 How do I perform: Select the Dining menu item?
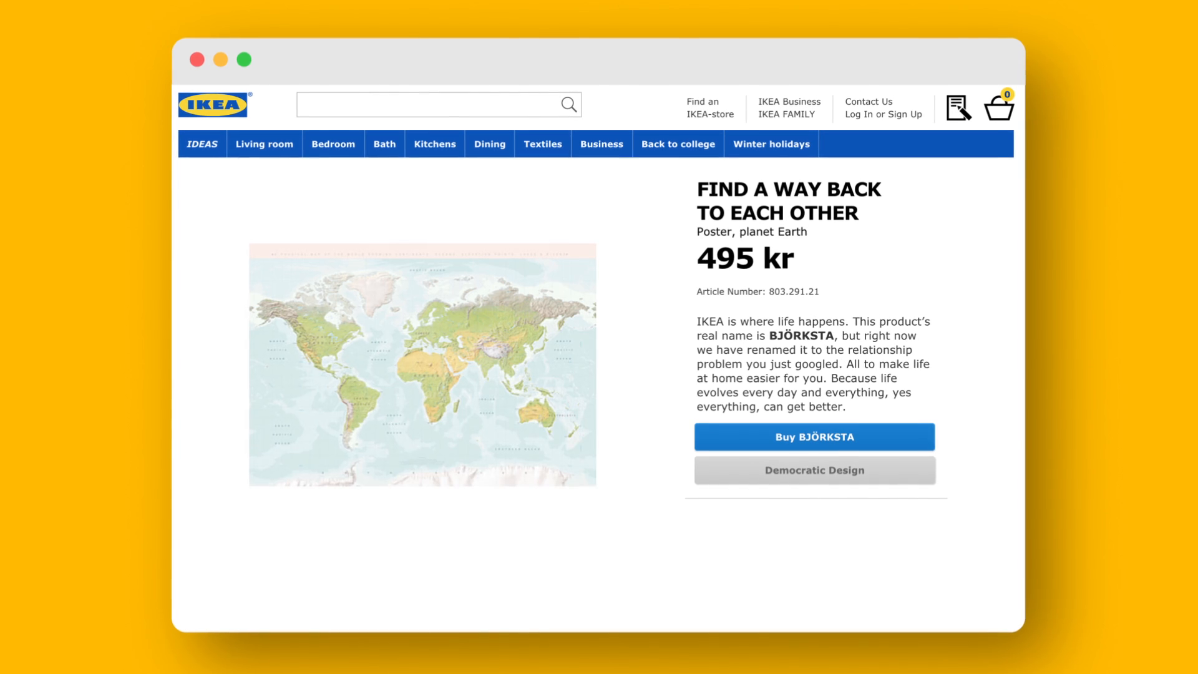(490, 144)
